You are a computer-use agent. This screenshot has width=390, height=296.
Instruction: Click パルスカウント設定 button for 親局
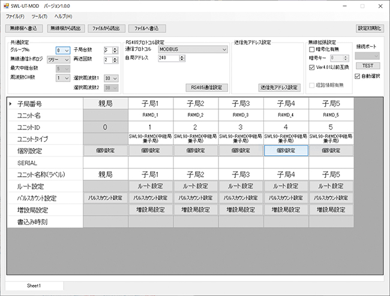point(106,198)
